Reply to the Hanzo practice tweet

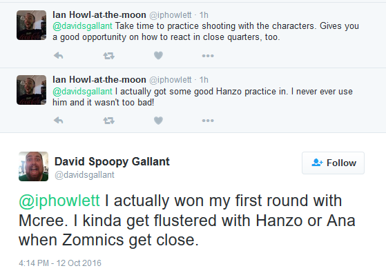point(58,121)
